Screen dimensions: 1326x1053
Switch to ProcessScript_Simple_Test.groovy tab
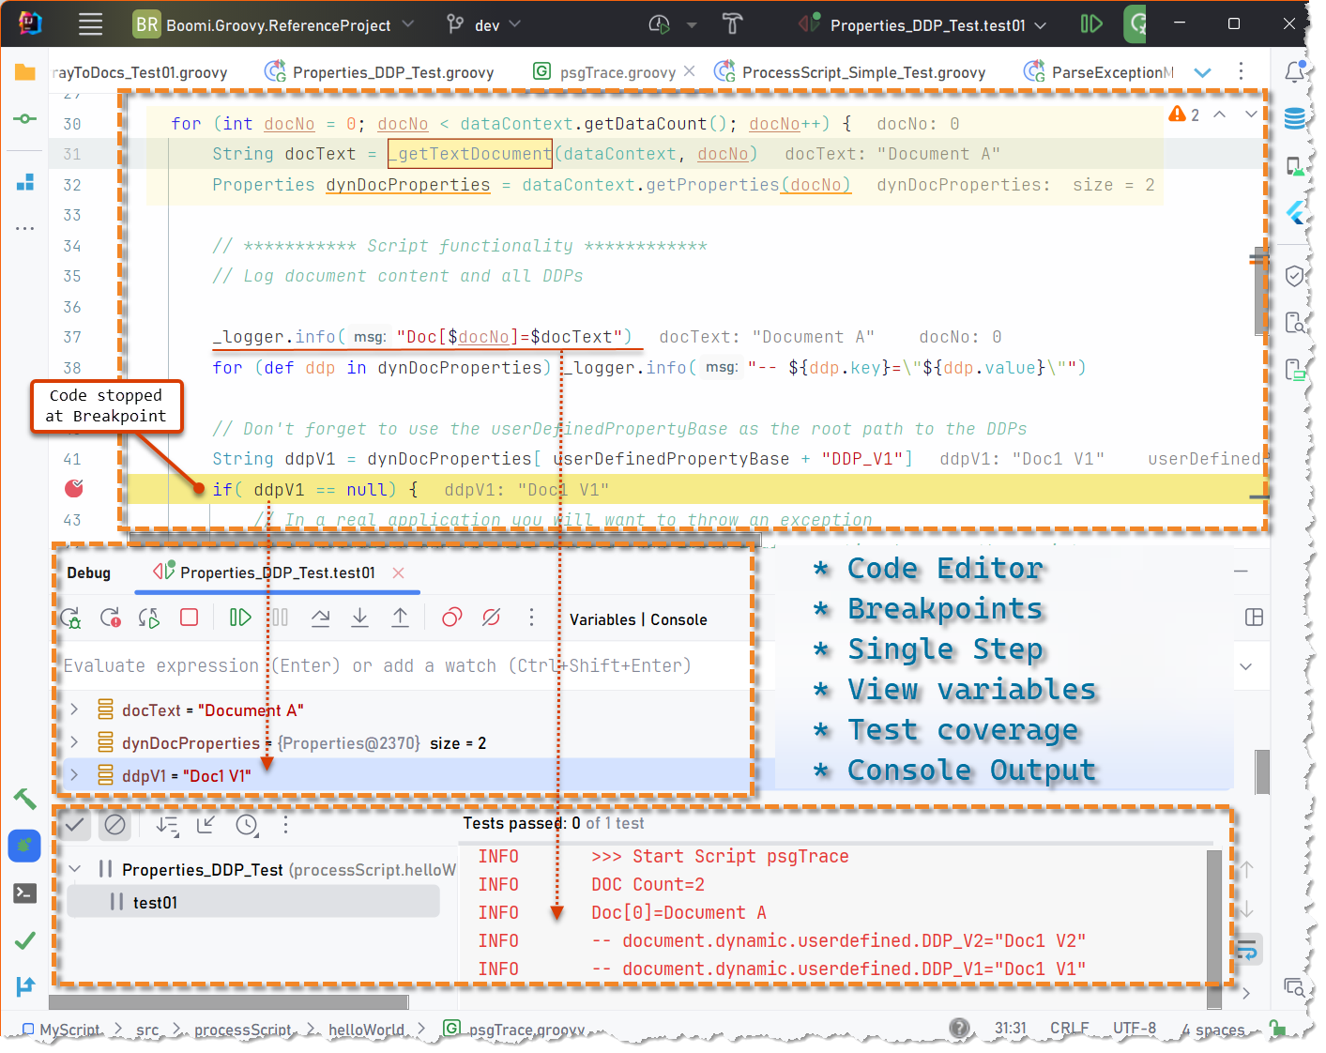coord(850,72)
